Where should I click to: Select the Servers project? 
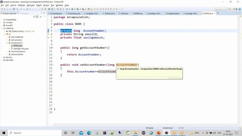[x=8, y=57]
